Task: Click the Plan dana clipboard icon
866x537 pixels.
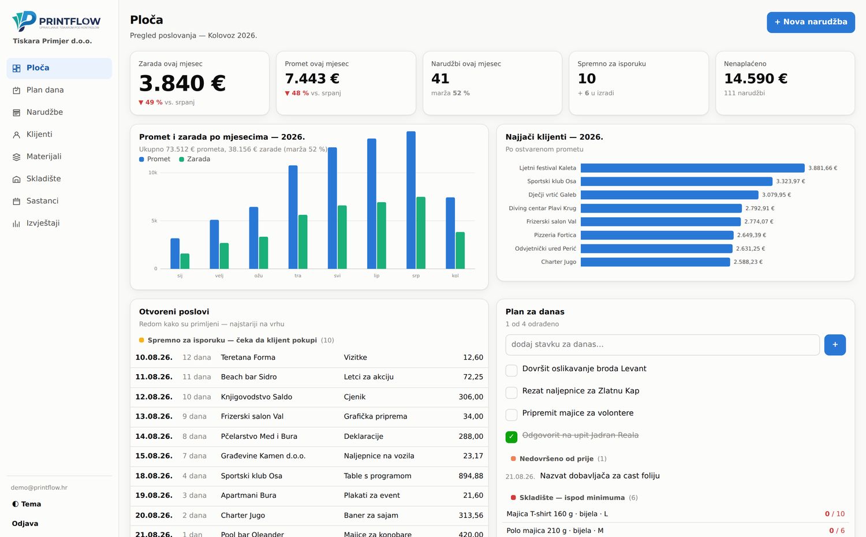Action: [x=16, y=90]
